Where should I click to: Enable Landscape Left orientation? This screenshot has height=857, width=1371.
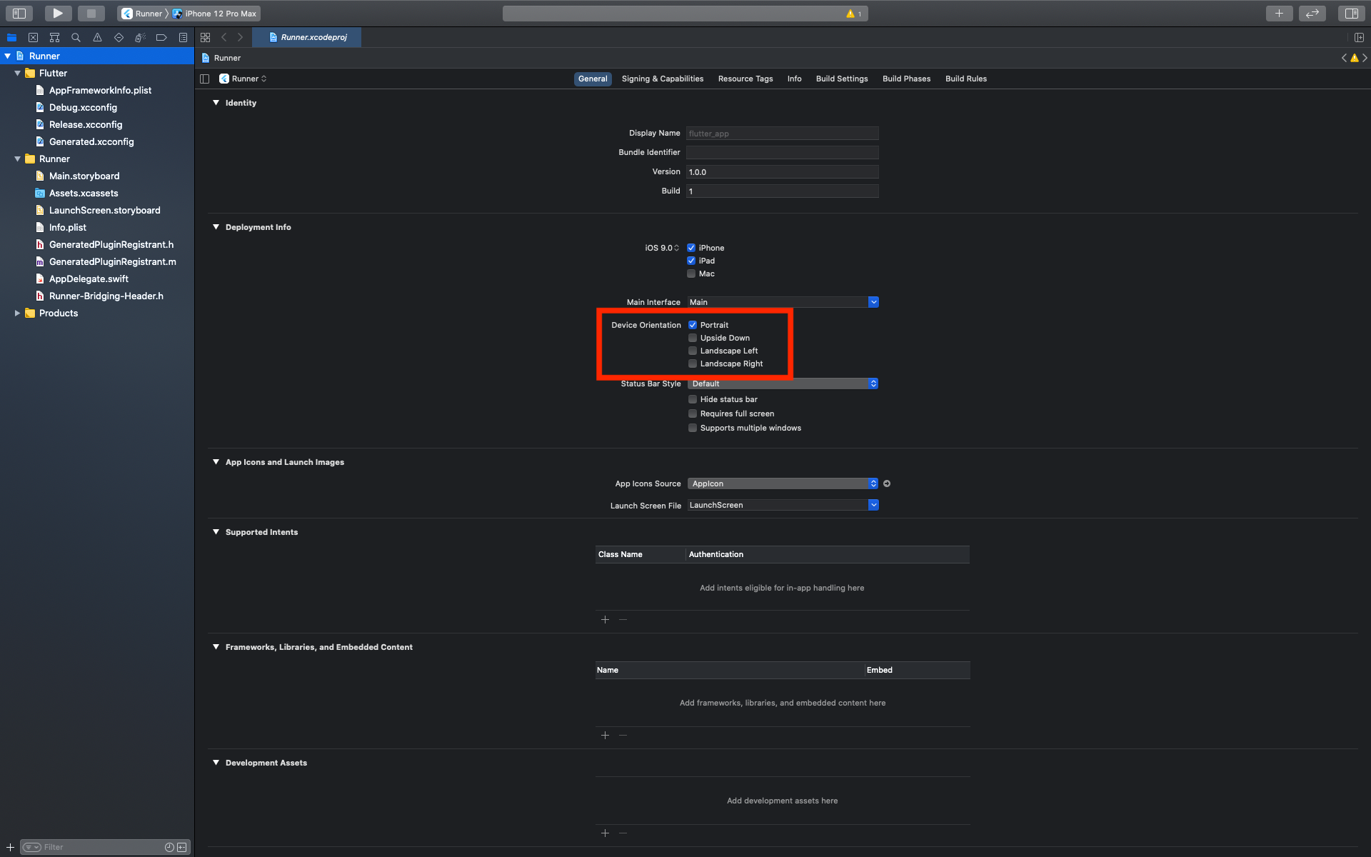click(693, 351)
